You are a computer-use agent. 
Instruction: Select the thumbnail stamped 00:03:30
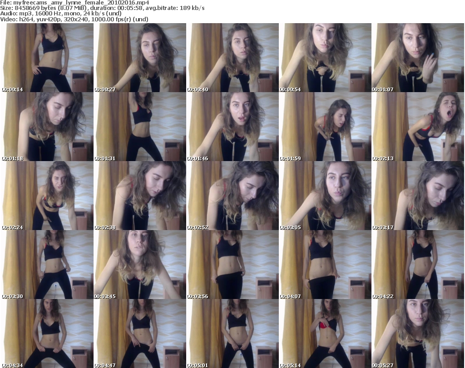(x=47, y=265)
